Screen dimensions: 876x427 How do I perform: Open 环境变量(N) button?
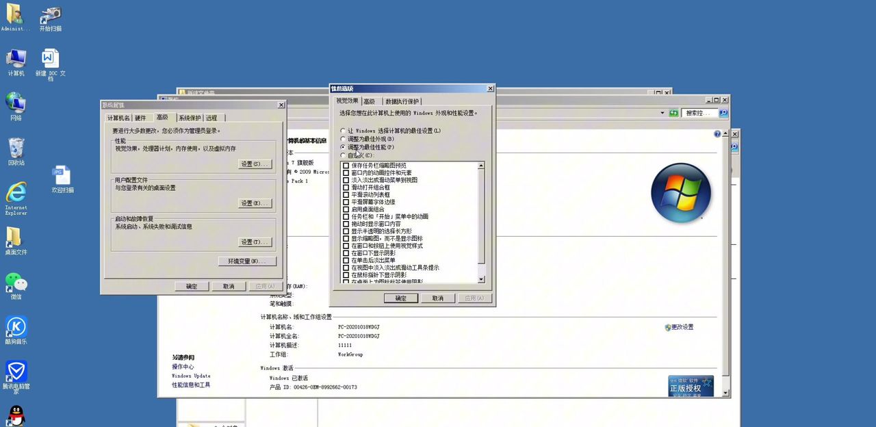pyautogui.click(x=247, y=261)
